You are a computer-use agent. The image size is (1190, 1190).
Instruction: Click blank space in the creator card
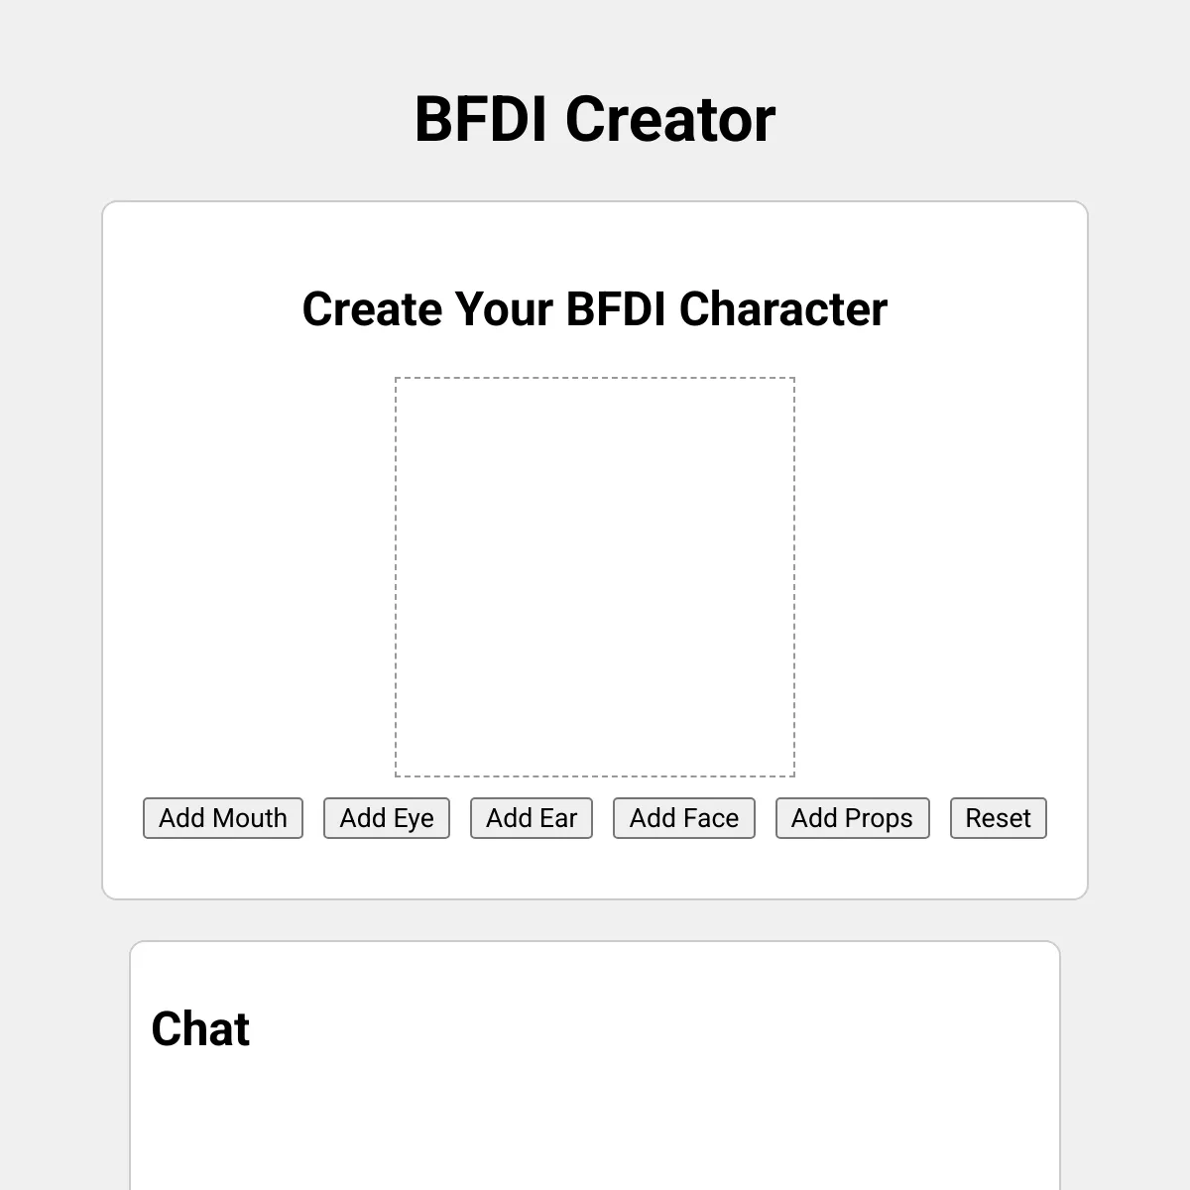coord(248,545)
